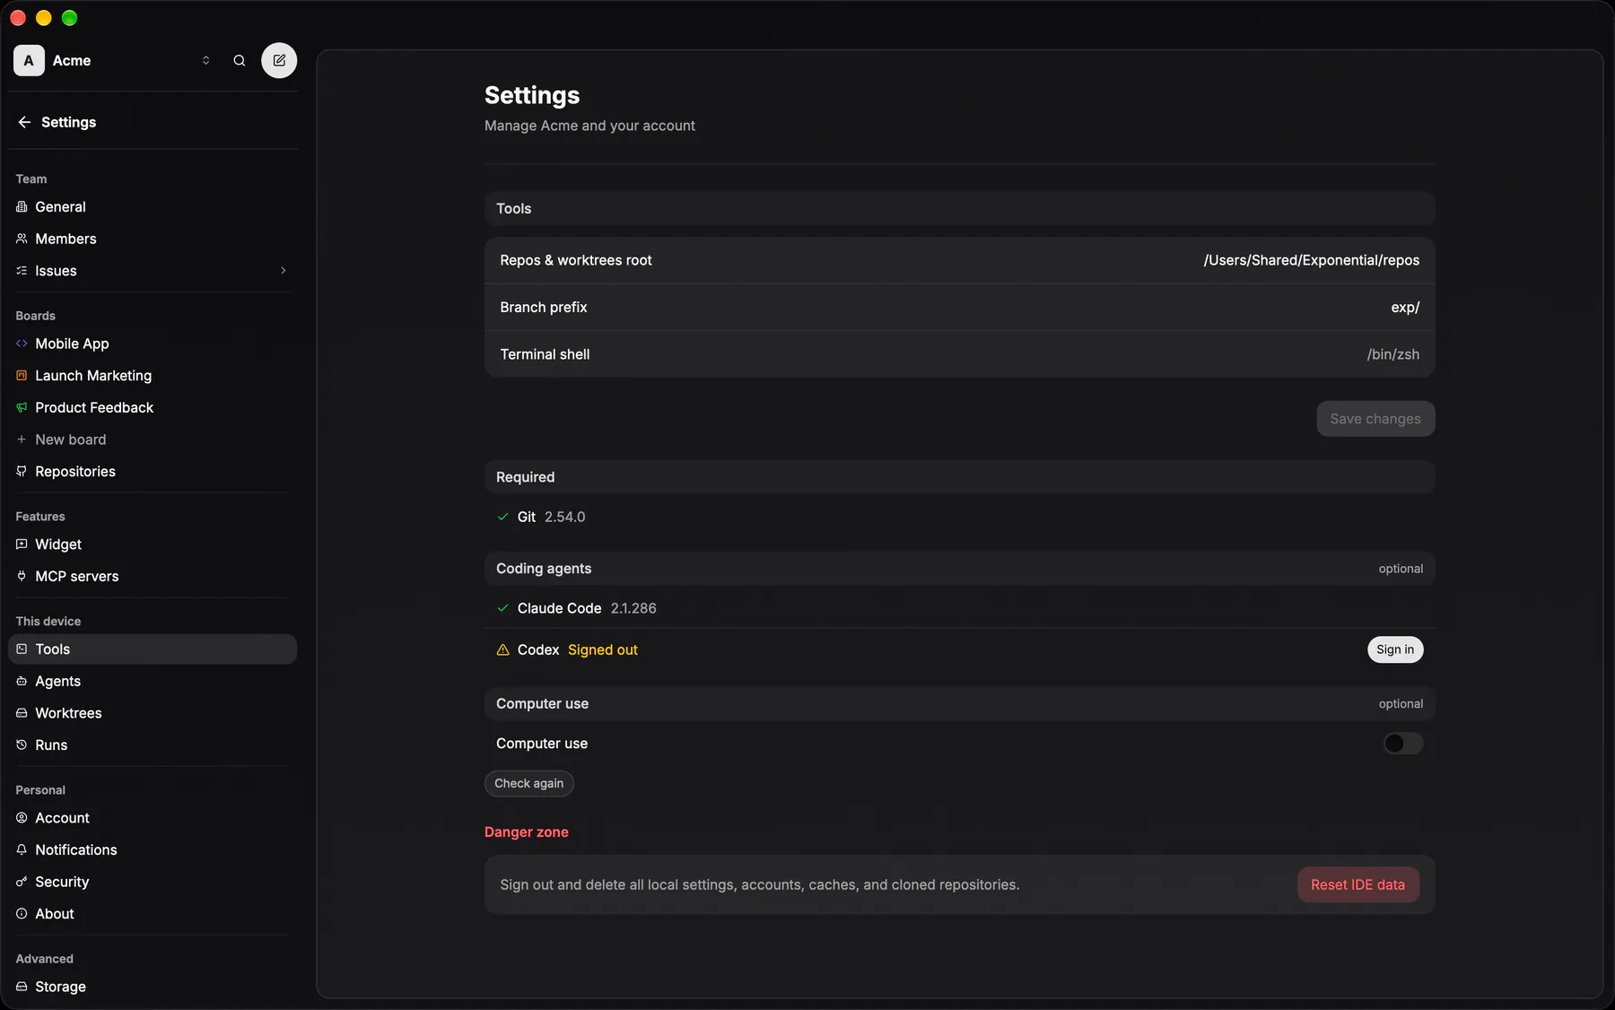This screenshot has width=1615, height=1010.
Task: Go back using the Settings arrow icon
Action: [24, 122]
